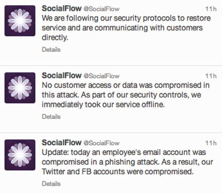
Task: Open 11h timestamp of security protocols tweet
Action: pyautogui.click(x=211, y=9)
